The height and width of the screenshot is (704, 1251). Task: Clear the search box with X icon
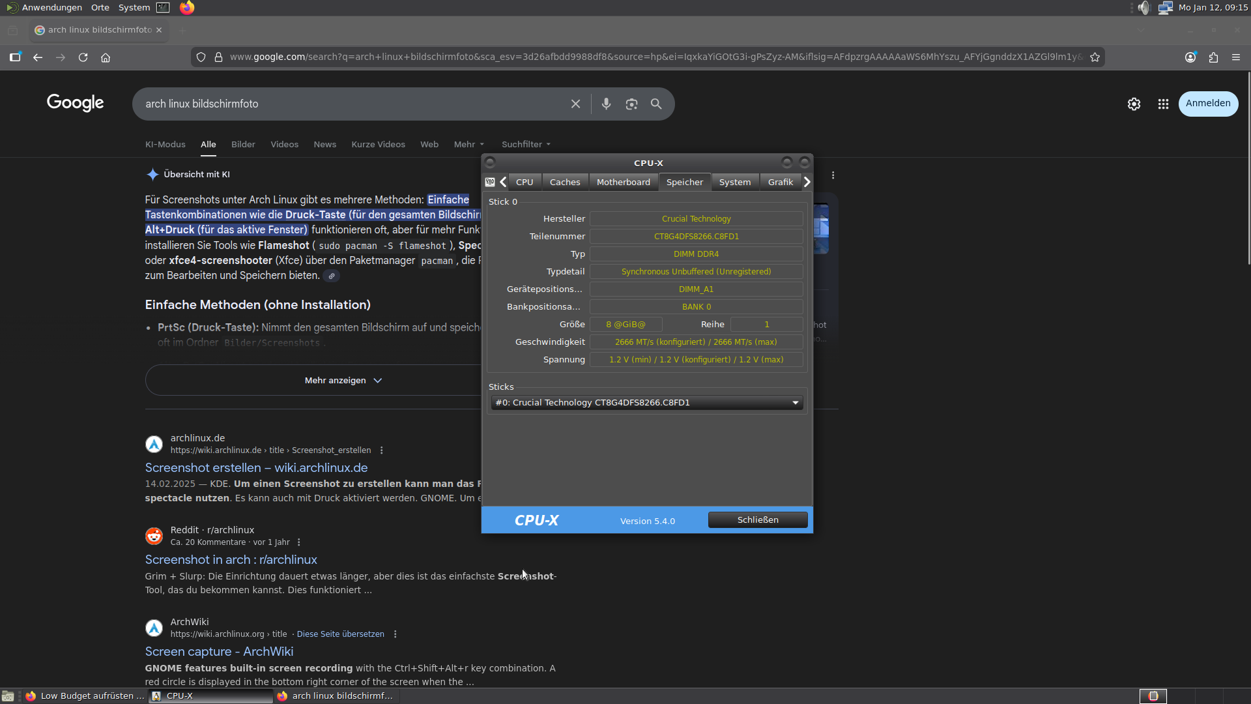(x=575, y=104)
